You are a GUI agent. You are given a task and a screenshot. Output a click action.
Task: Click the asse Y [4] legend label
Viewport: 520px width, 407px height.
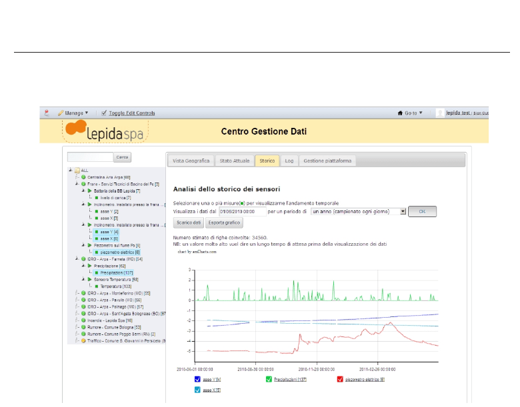[212, 380]
